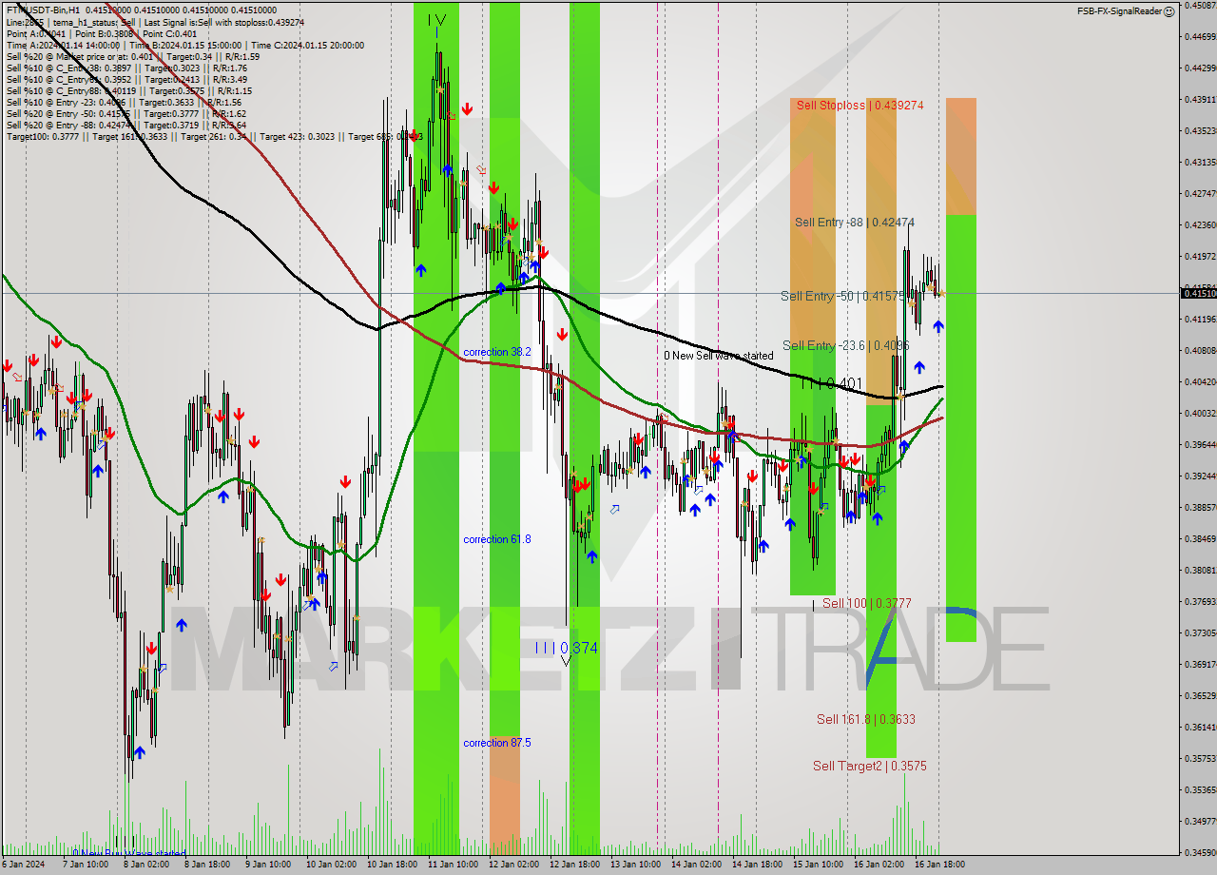Click the '6 Jan 2024' time axis label
This screenshot has height=875, width=1217.
23,865
